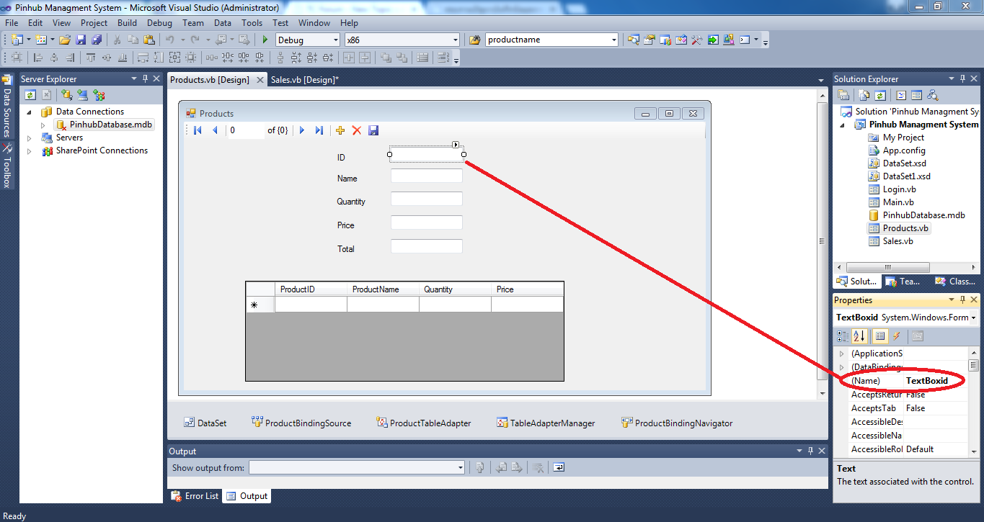Click the red Delete record icon
Image resolution: width=984 pixels, height=522 pixels.
click(x=356, y=130)
